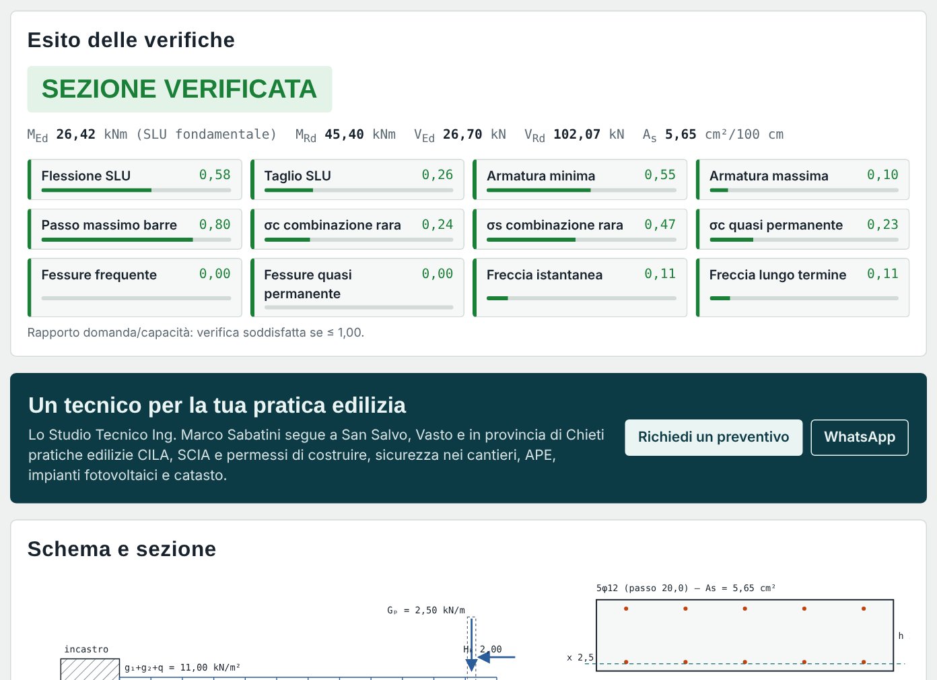Click the "Armatura massima" card label

(769, 176)
